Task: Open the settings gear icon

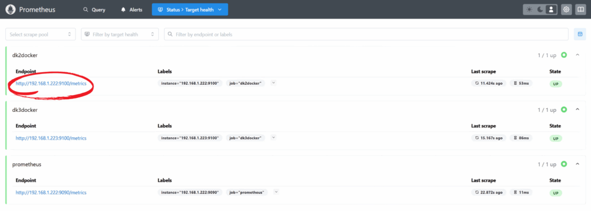Action: (x=566, y=10)
